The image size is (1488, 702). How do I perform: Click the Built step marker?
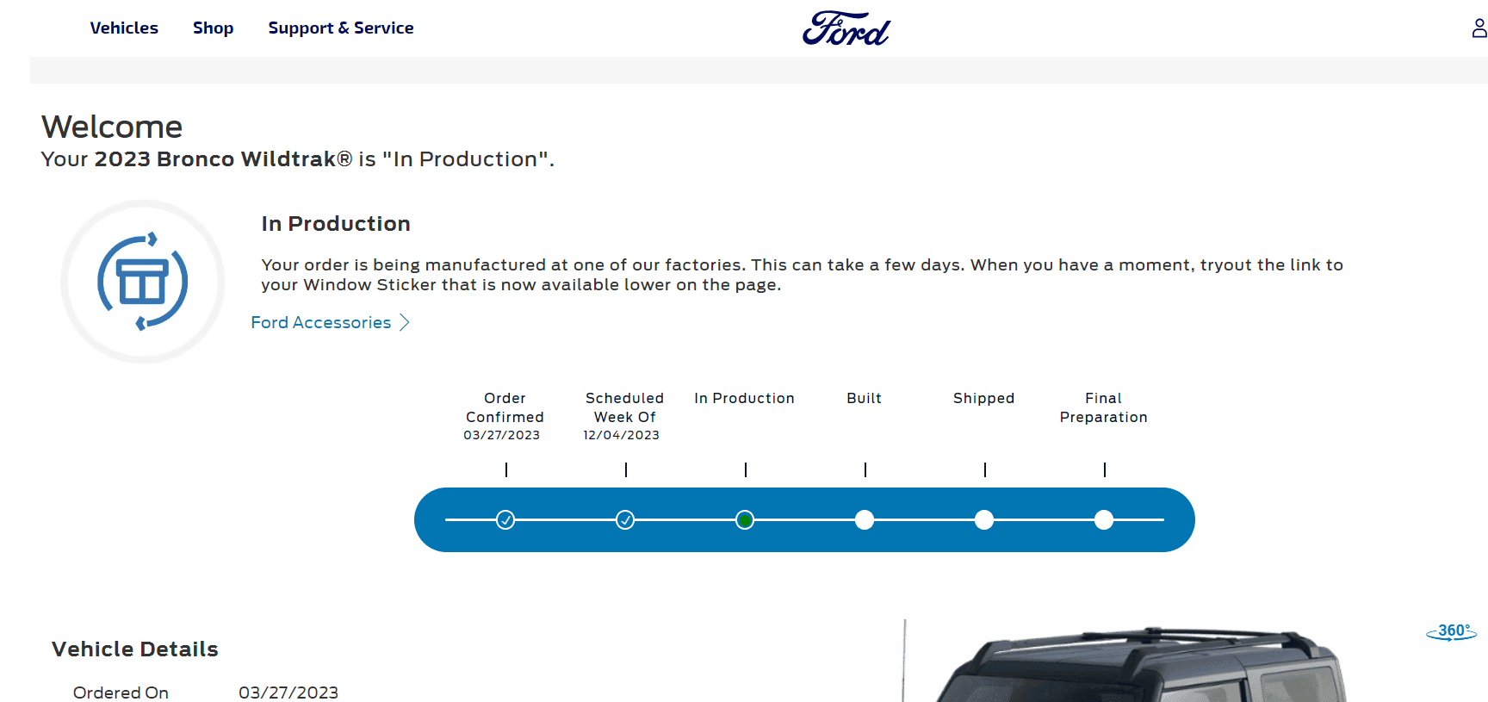pos(865,520)
